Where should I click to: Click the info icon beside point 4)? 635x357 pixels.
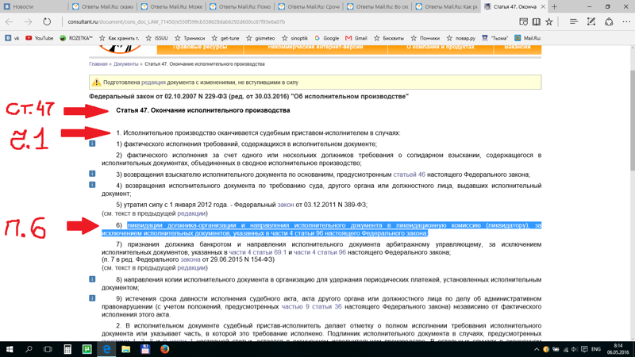point(92,185)
